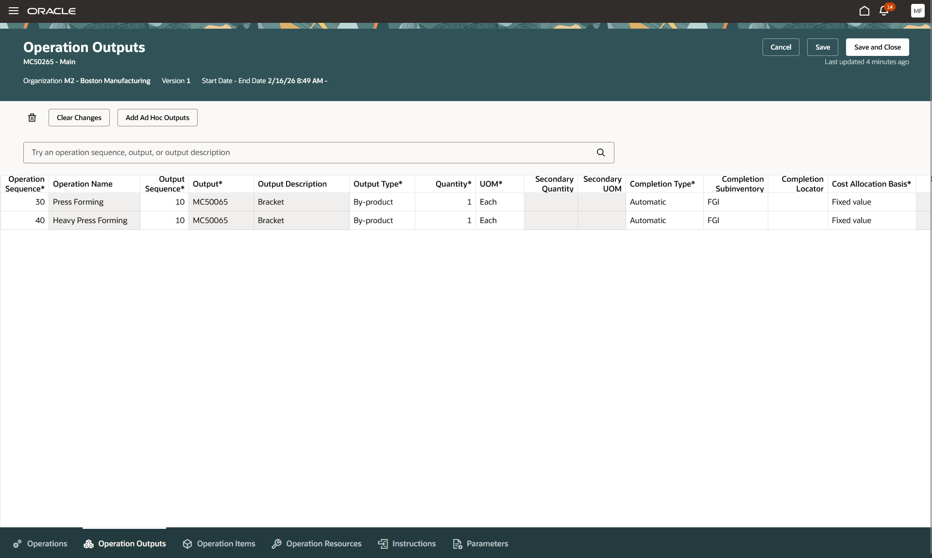Go to the home page
This screenshot has height=558, width=932.
coord(864,11)
